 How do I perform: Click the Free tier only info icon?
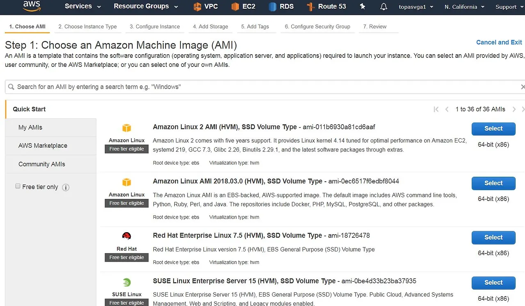pyautogui.click(x=66, y=187)
